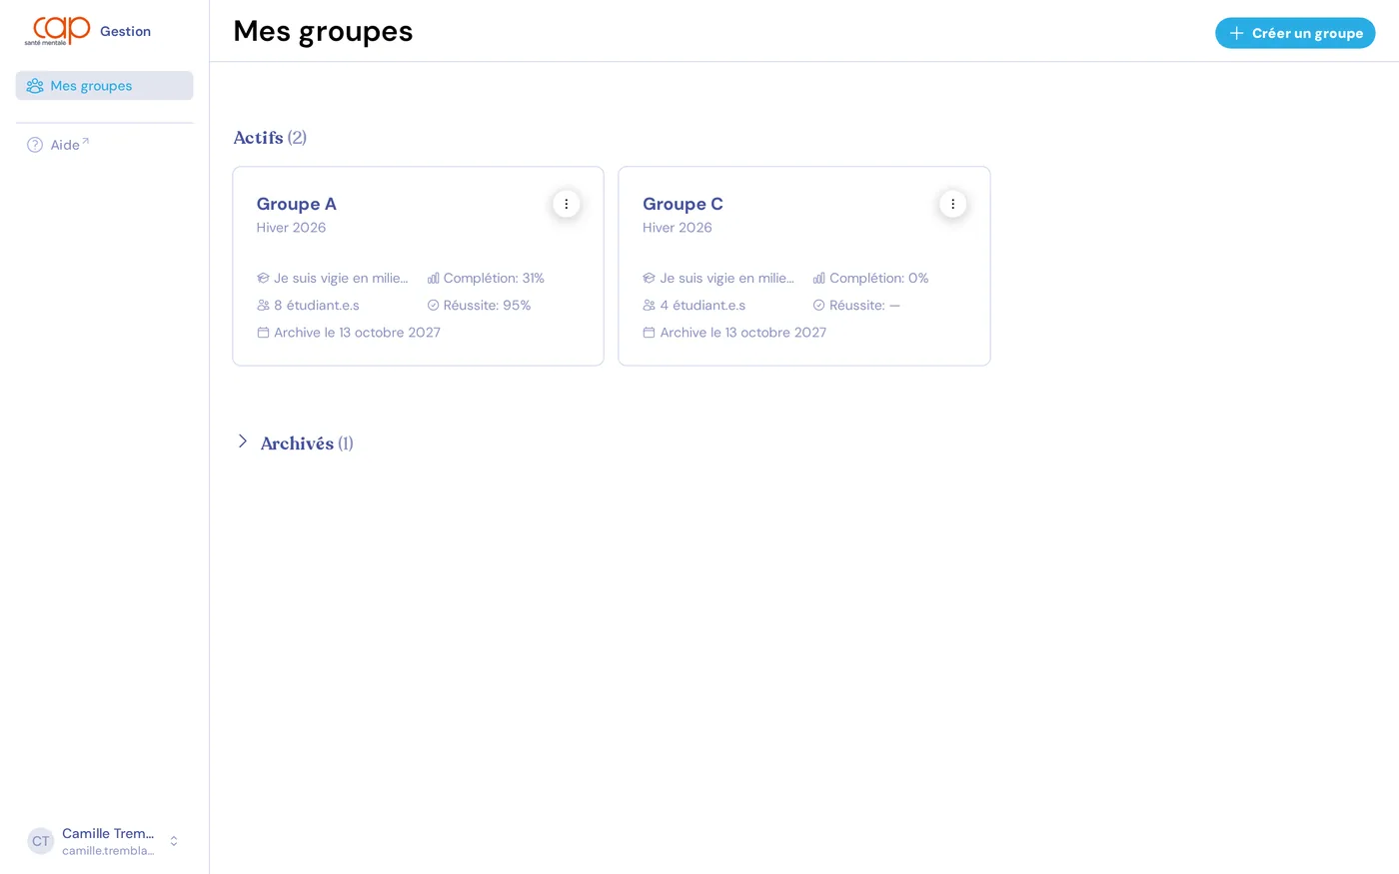Open the user account switcher chevrons
The height and width of the screenshot is (874, 1399).
pos(174,841)
